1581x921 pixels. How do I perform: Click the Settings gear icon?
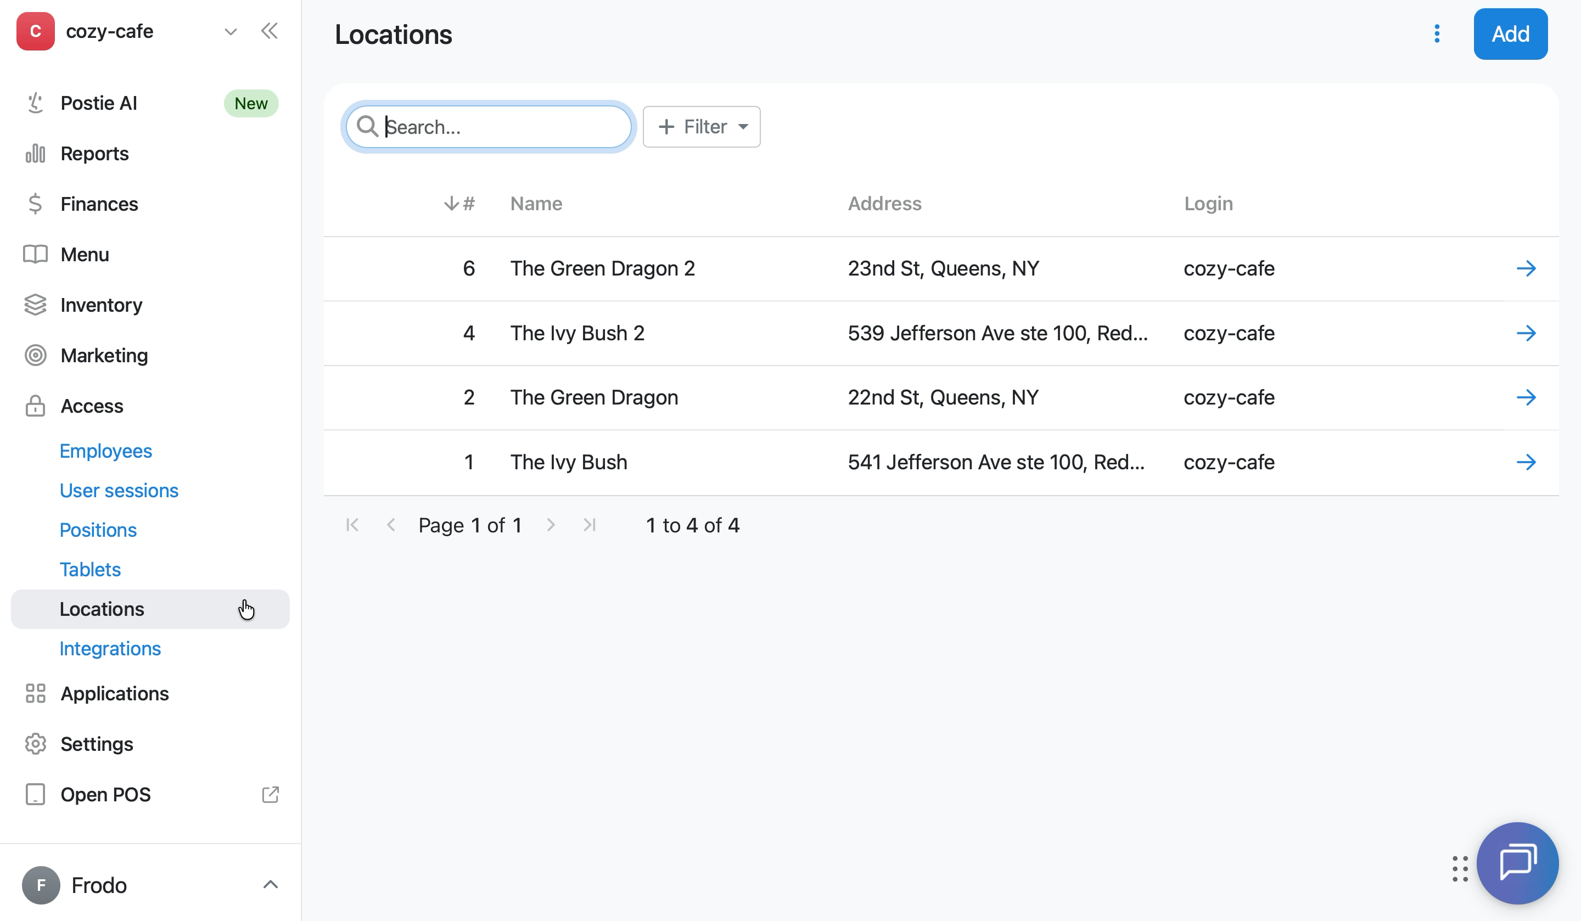click(35, 744)
